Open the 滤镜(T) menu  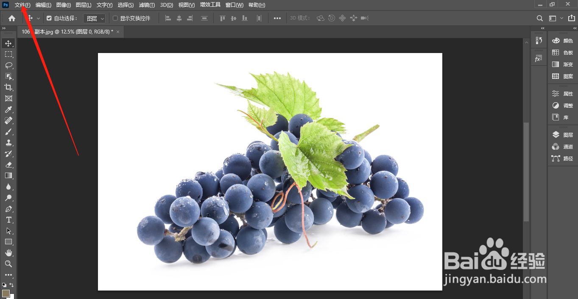pos(147,5)
